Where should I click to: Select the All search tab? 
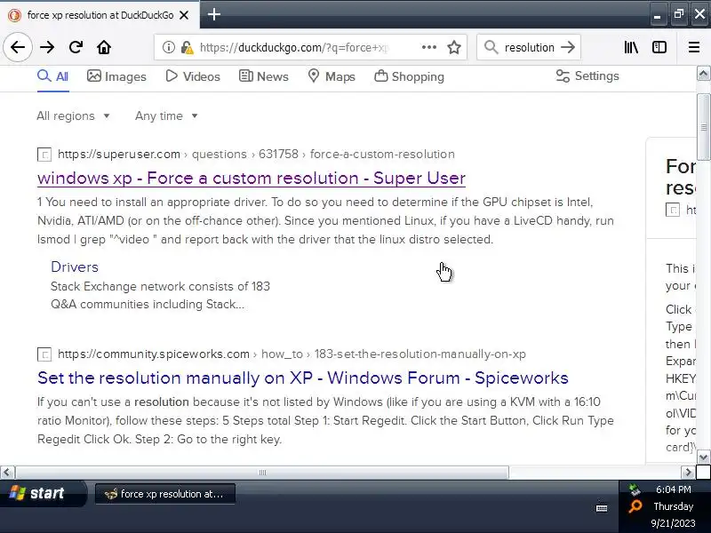click(53, 76)
